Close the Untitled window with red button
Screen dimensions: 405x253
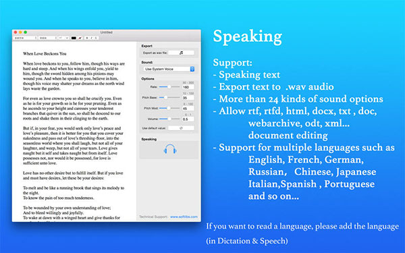[x=16, y=32]
